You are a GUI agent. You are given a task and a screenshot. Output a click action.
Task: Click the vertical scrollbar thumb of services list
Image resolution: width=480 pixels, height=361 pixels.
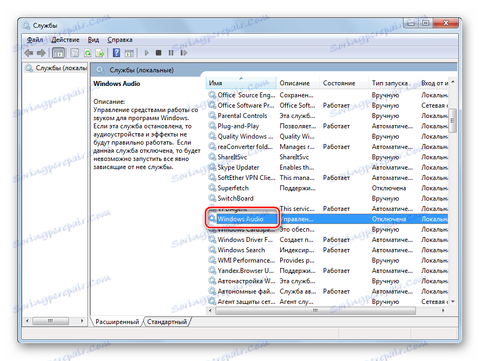click(x=453, y=121)
